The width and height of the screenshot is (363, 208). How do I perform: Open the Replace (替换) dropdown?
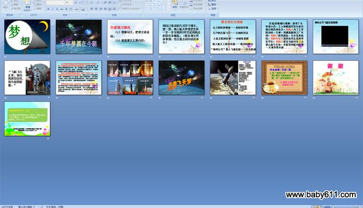(x=212, y=4)
